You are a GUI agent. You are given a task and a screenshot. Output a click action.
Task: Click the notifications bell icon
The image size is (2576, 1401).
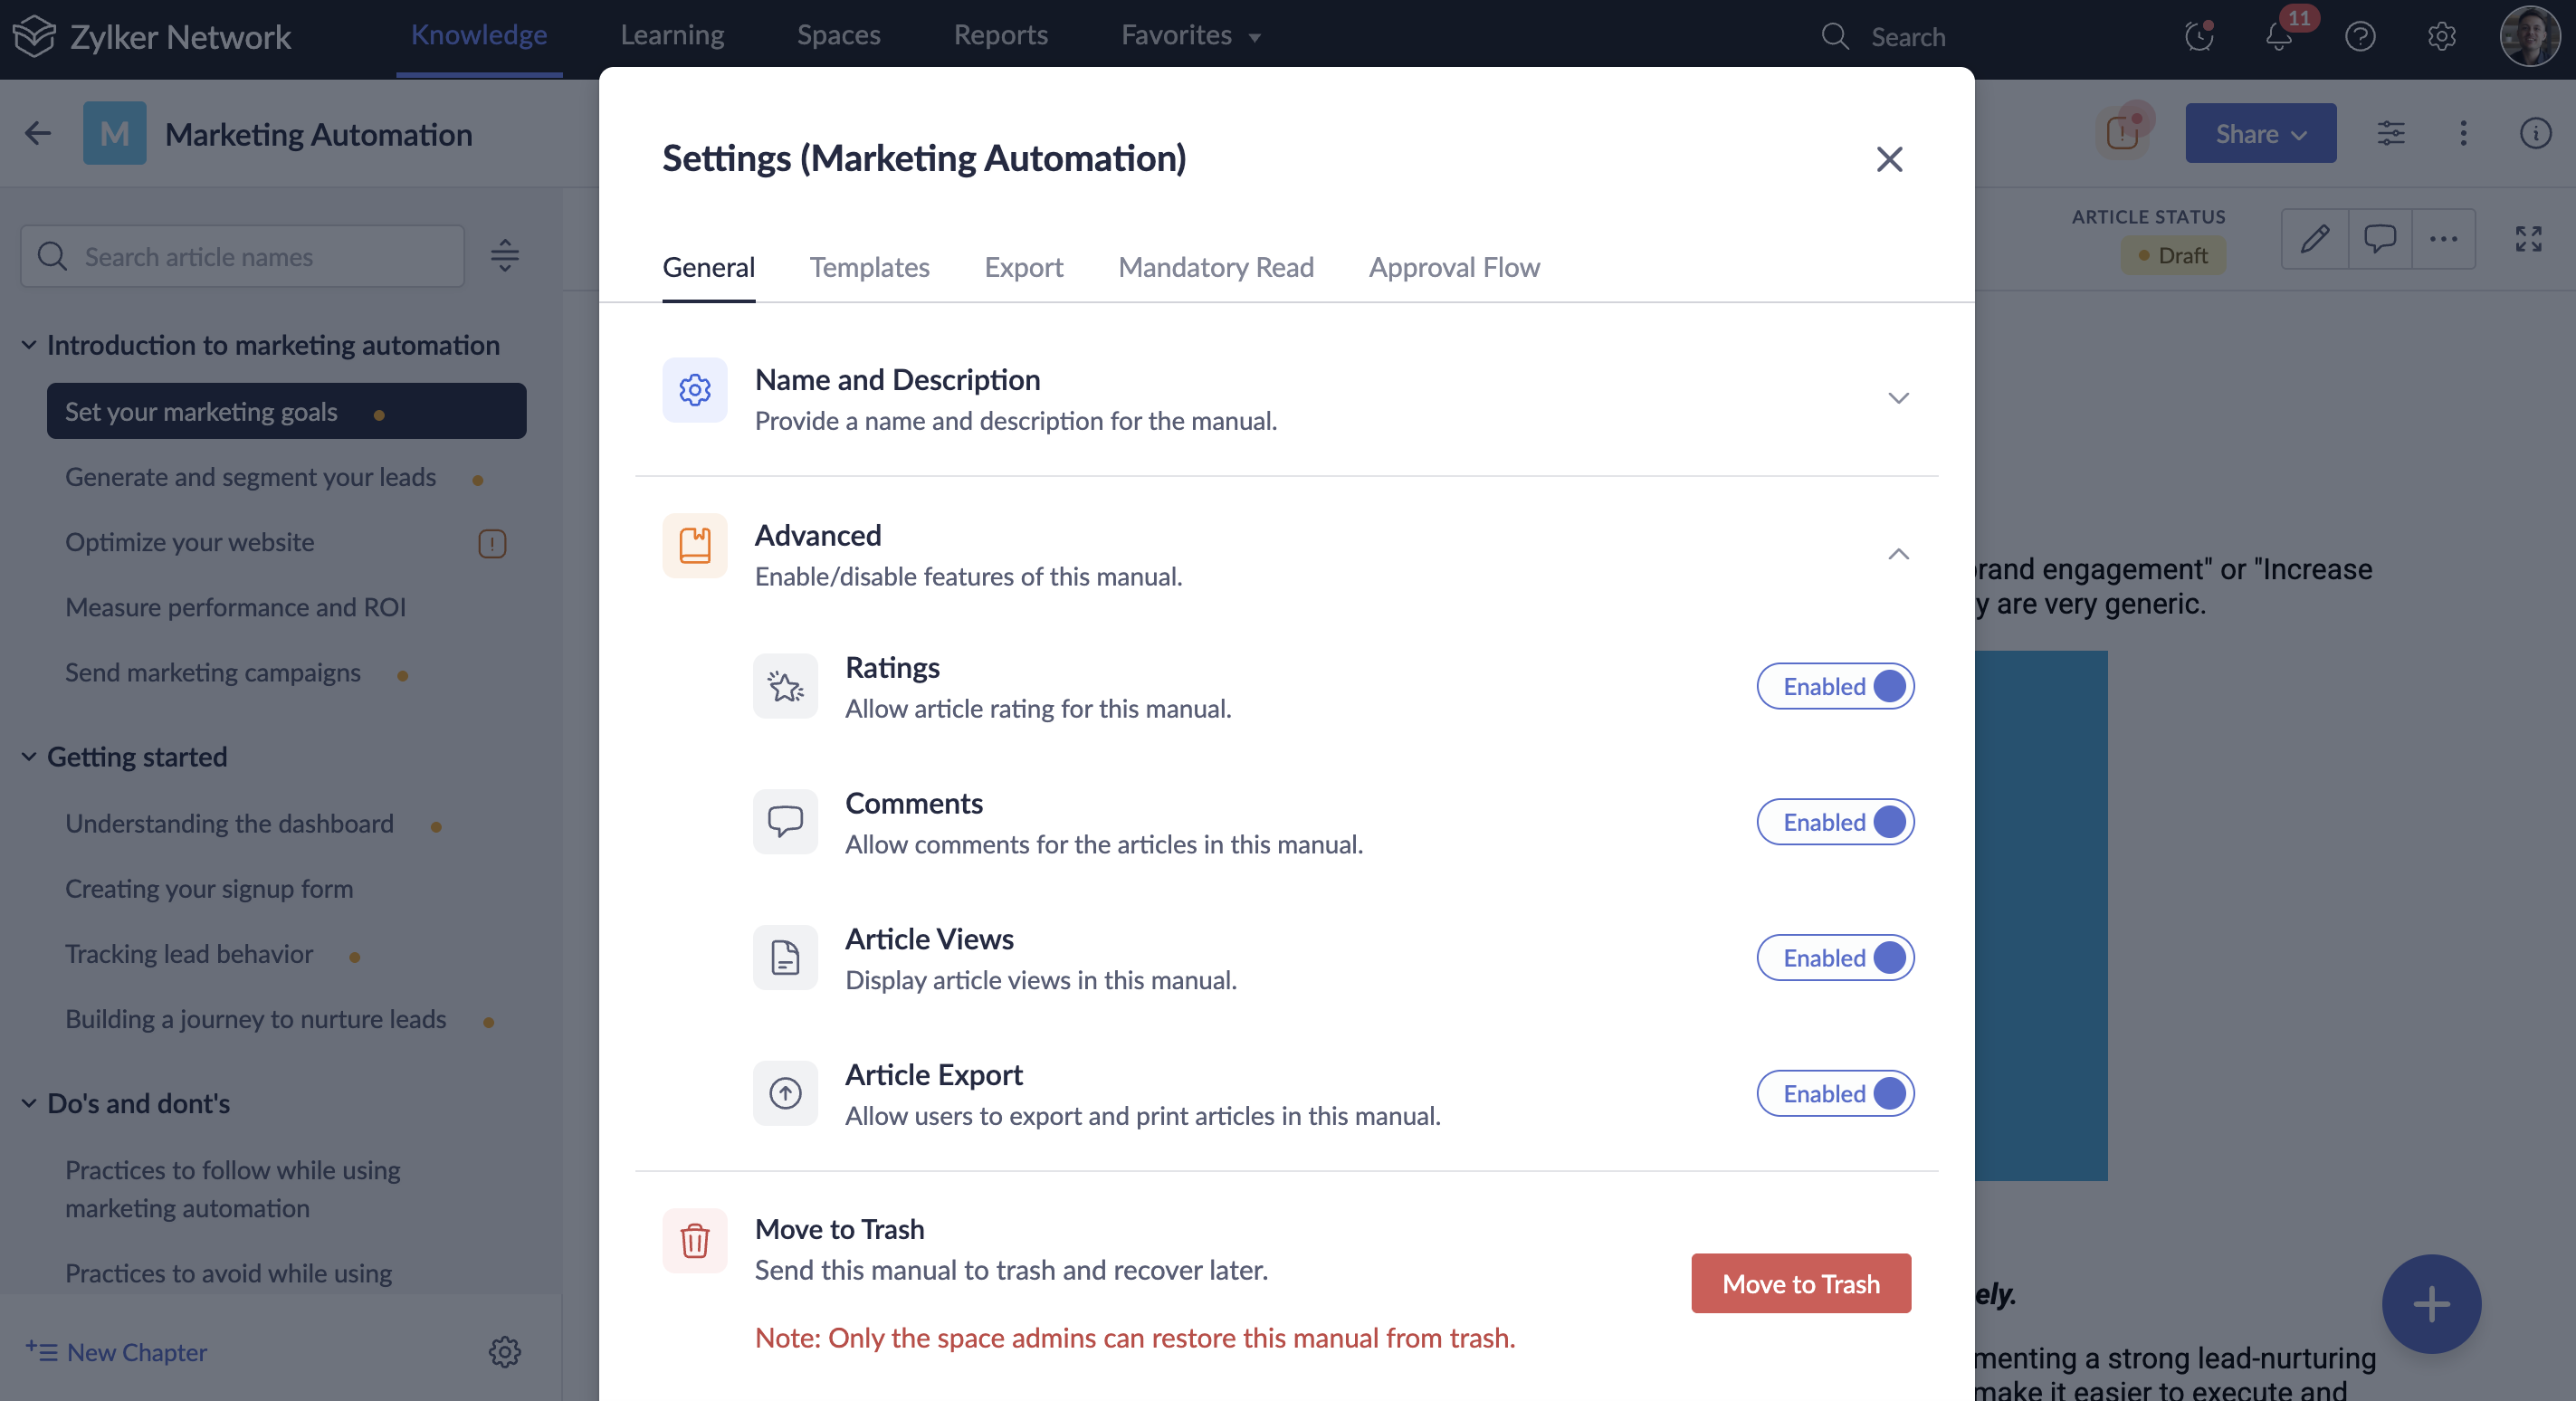click(2278, 37)
